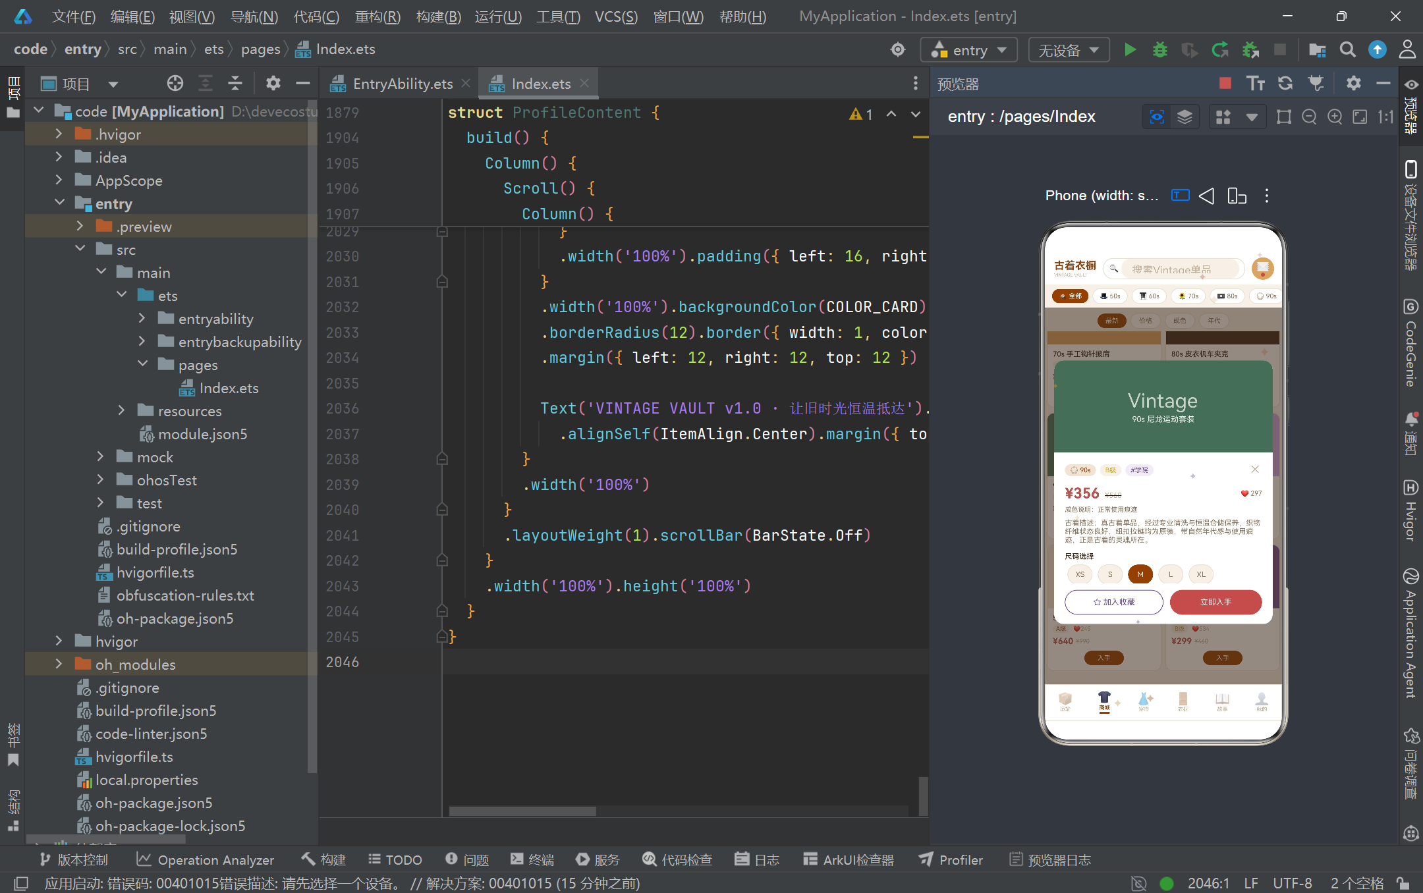
Task: Open the entry run configuration dropdown
Action: (968, 50)
